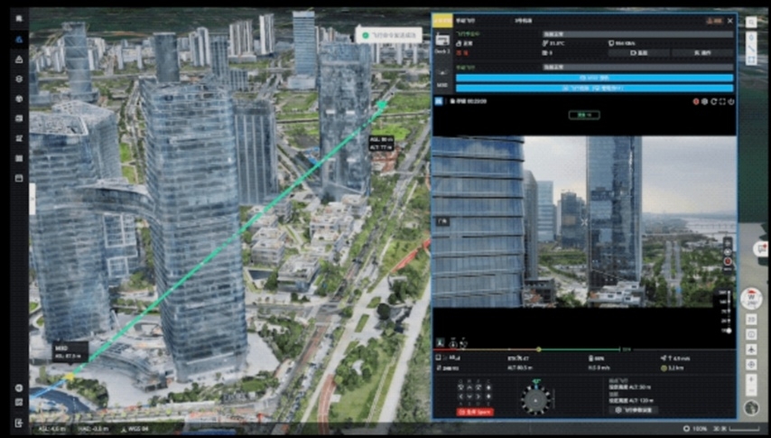Viewport: 771px width, 438px height.
Task: Click the logout icon at sidebar bottom
Action: [x=19, y=422]
